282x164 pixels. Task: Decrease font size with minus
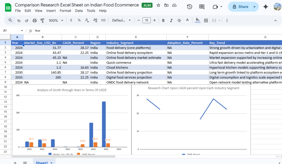pyautogui.click(x=139, y=20)
